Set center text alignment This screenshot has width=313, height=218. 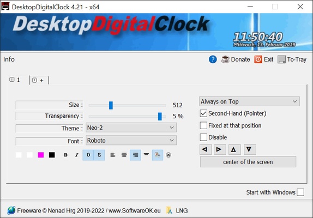click(x=124, y=155)
